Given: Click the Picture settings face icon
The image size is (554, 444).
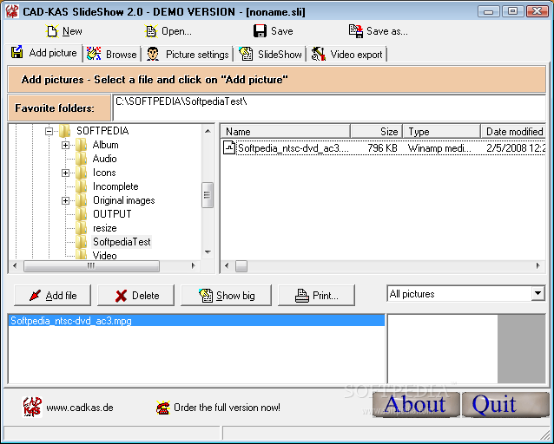Looking at the screenshot, I should coord(153,54).
